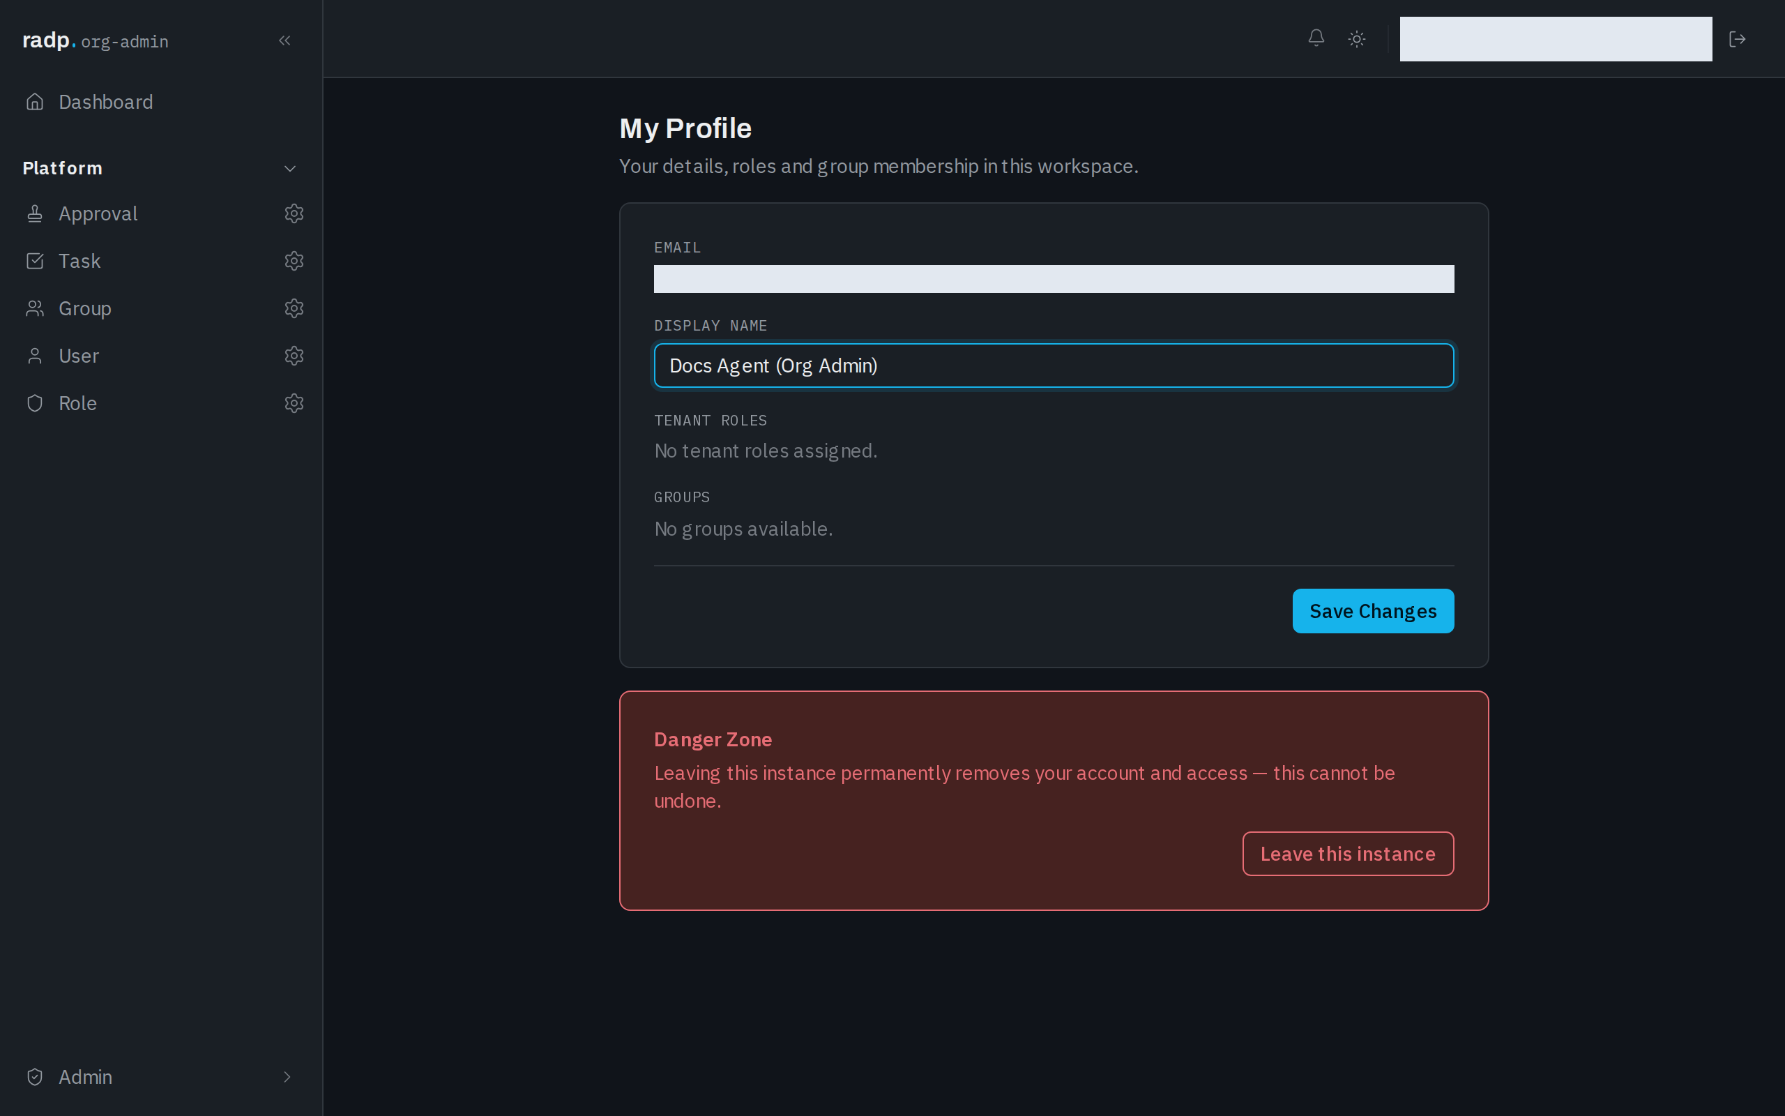Open the User page
The image size is (1785, 1116).
pos(79,356)
